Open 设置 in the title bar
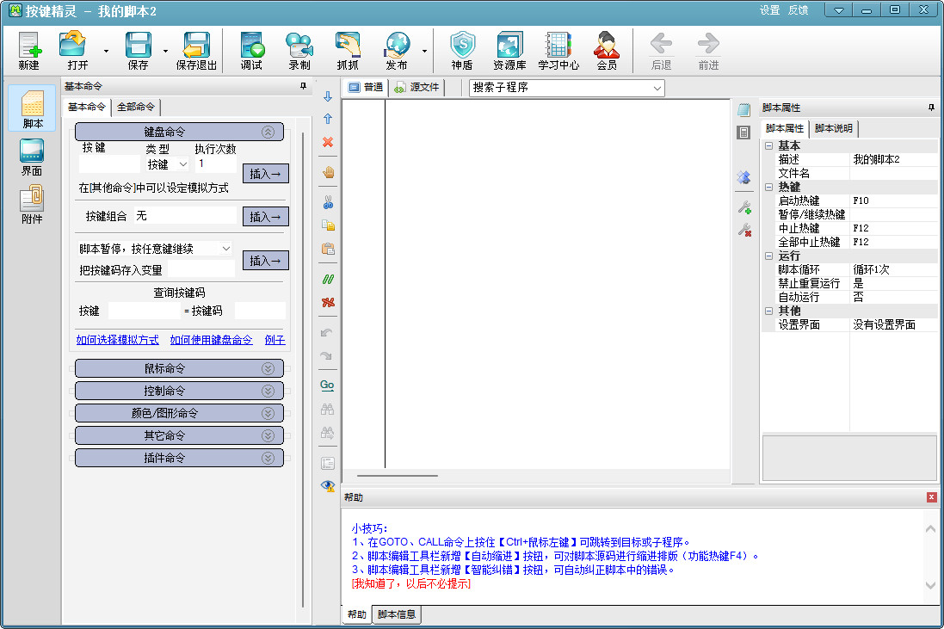This screenshot has height=629, width=944. click(x=769, y=10)
